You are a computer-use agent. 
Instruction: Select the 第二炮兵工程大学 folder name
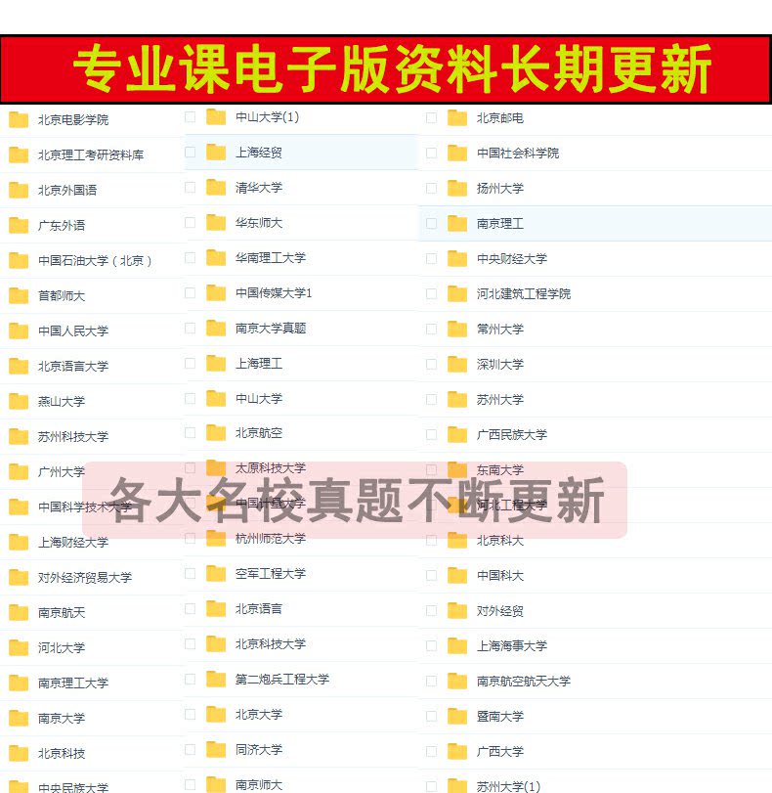282,680
